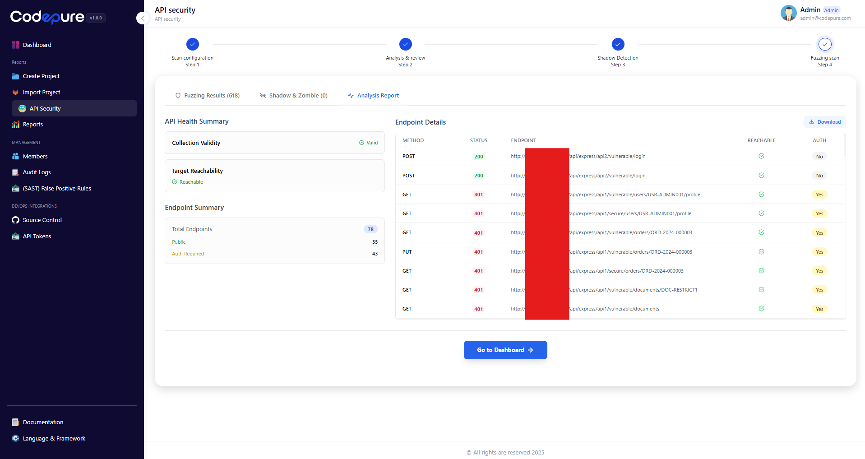Image resolution: width=865 pixels, height=459 pixels.
Task: Click the Public endpoints label
Action: [x=179, y=242]
